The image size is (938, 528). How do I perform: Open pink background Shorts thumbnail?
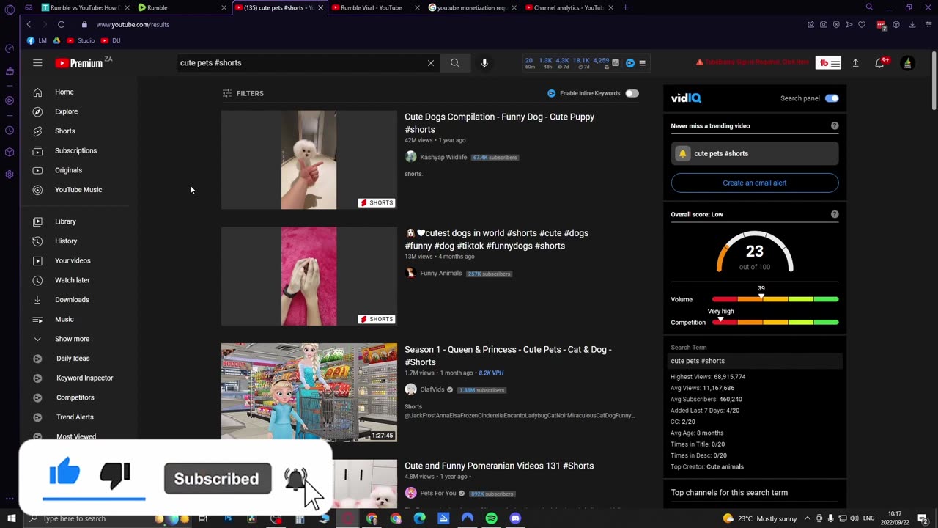click(309, 276)
